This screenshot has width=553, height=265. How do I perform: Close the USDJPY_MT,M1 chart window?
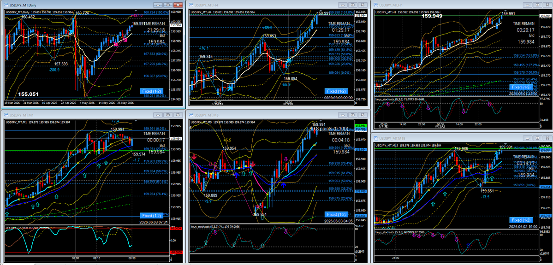coord(178,115)
